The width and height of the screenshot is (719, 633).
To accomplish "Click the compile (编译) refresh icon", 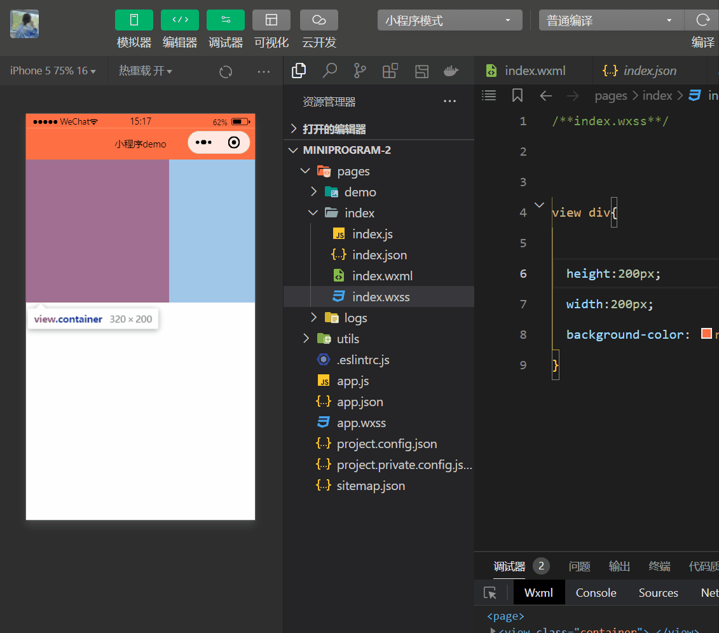I will click(702, 20).
